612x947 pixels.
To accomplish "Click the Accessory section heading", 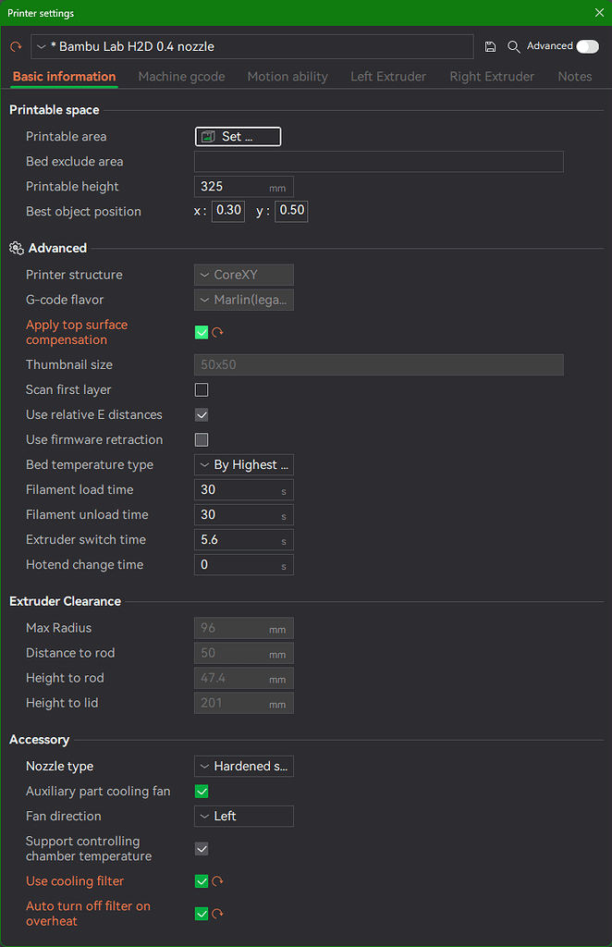I will 39,740.
